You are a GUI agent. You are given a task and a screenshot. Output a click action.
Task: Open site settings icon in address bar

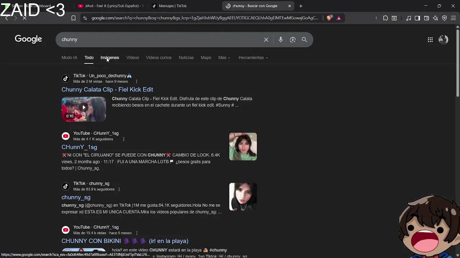[x=85, y=18]
